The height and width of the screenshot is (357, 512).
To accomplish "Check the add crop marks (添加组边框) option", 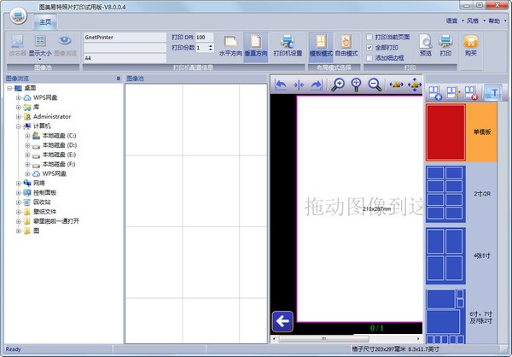I will tap(369, 57).
